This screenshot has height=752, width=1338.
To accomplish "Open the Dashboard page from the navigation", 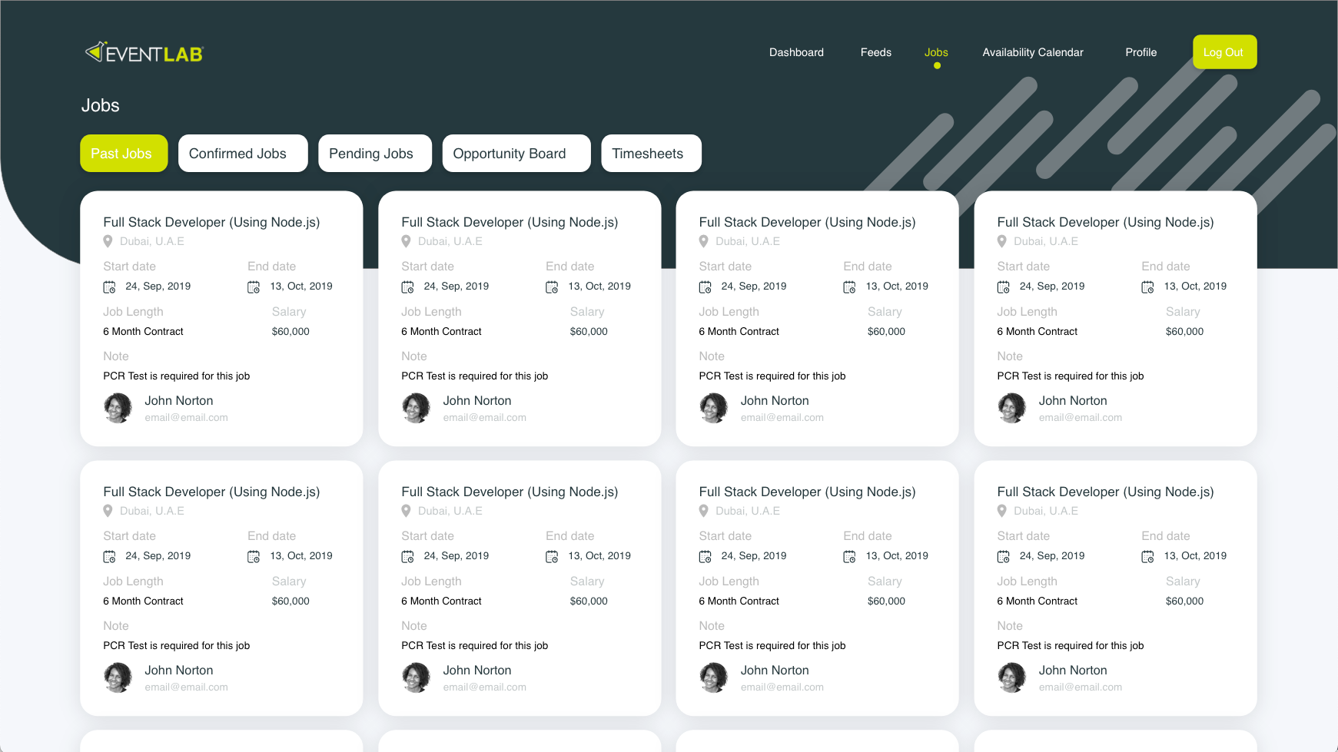I will coord(796,52).
